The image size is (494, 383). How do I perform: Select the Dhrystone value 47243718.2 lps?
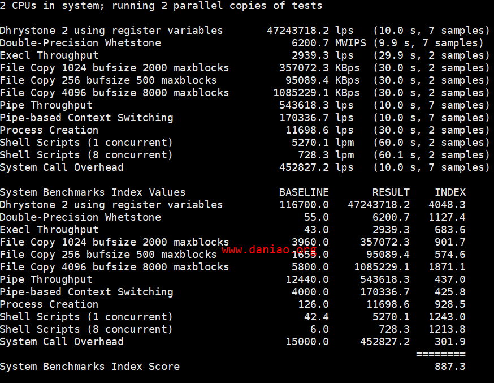click(310, 31)
